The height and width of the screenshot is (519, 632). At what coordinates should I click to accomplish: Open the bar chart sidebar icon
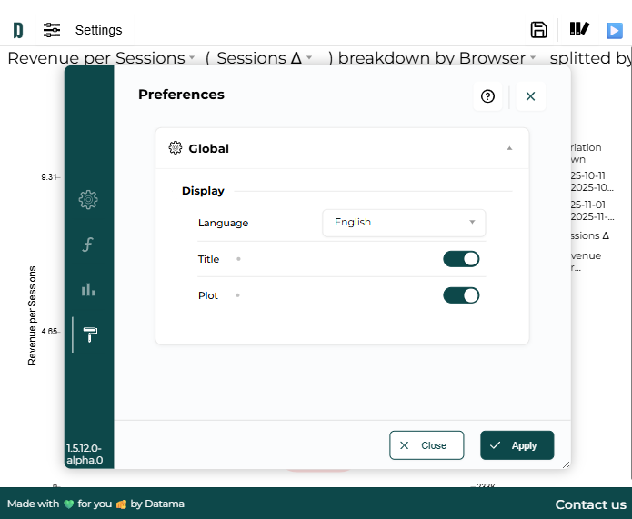(88, 289)
